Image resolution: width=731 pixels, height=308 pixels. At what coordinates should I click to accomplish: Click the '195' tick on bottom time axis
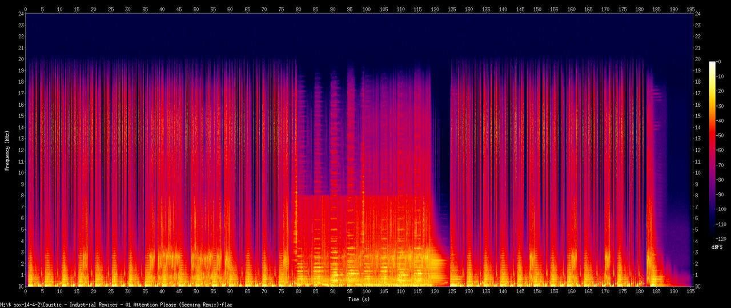point(691,292)
